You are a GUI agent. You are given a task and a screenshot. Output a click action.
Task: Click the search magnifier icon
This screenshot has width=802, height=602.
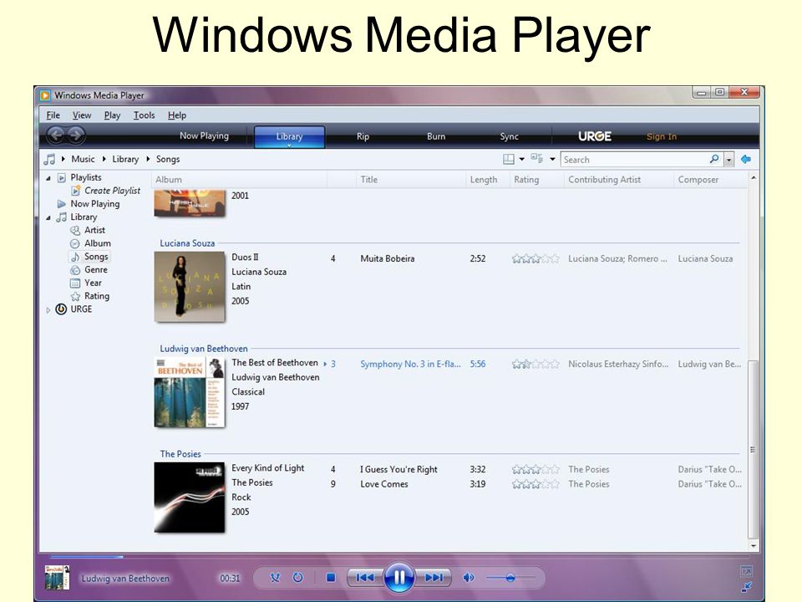pyautogui.click(x=714, y=159)
